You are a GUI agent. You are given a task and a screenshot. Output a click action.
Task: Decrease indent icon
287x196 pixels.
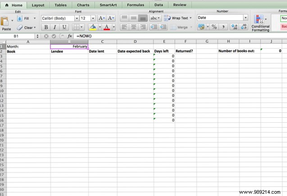point(154,27)
